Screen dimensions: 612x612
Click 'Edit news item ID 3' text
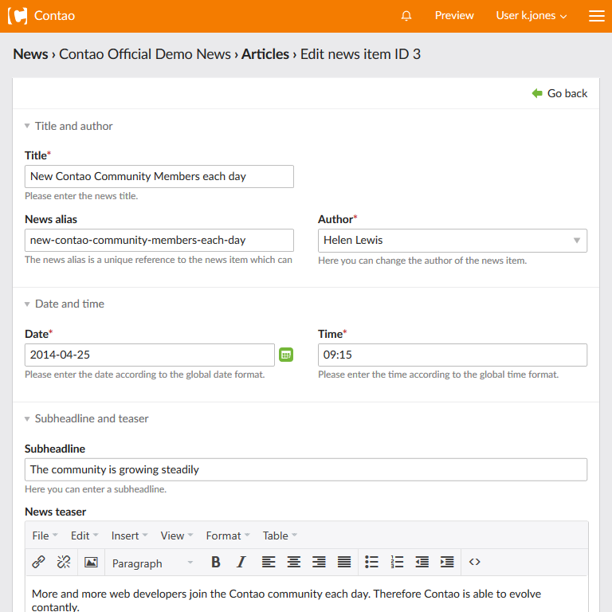click(x=360, y=54)
